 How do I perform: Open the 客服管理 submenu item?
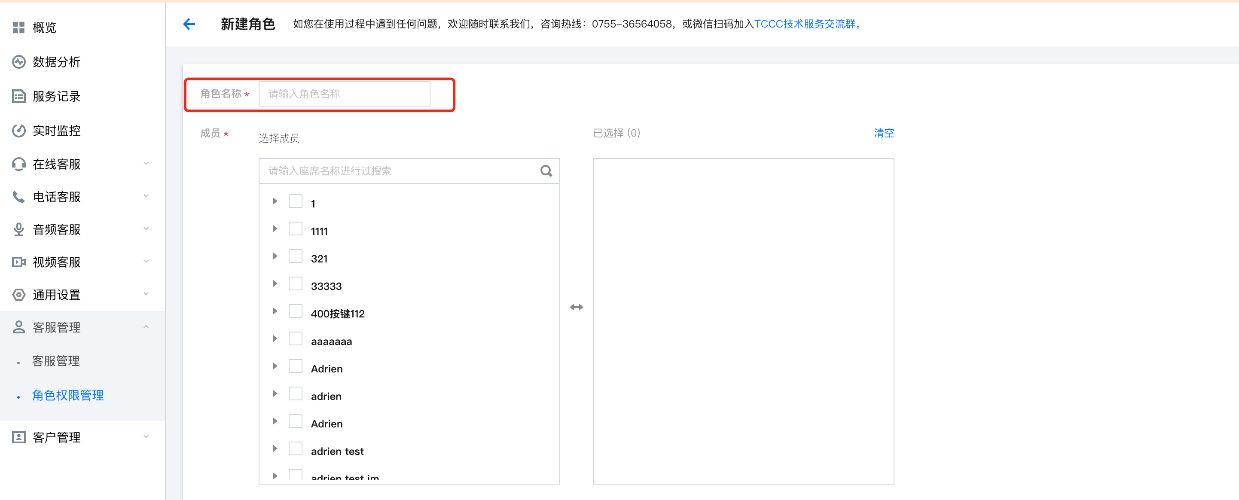[56, 361]
